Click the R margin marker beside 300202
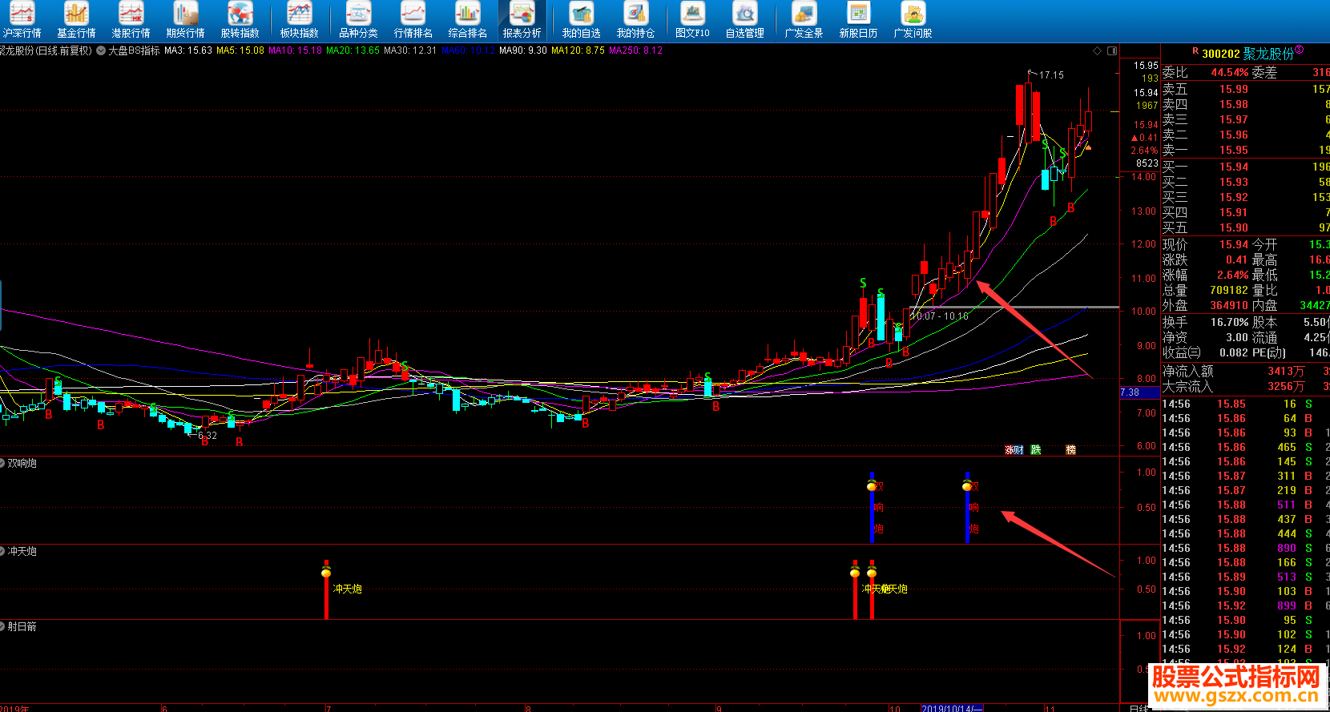This screenshot has width=1330, height=712. tap(1195, 51)
